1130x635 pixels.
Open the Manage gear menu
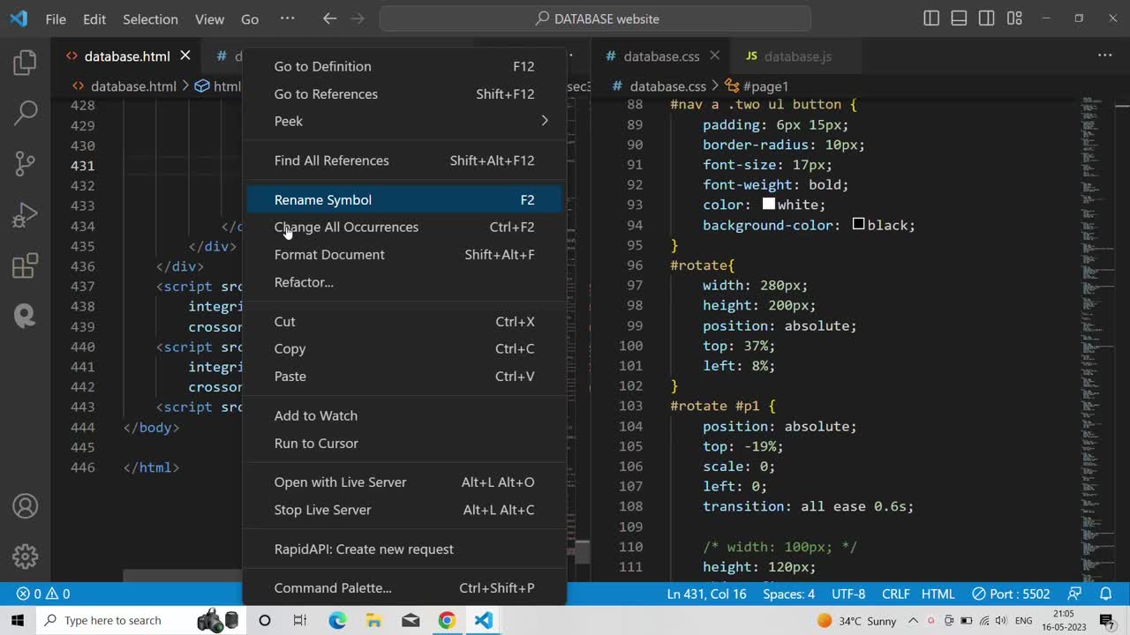click(26, 557)
